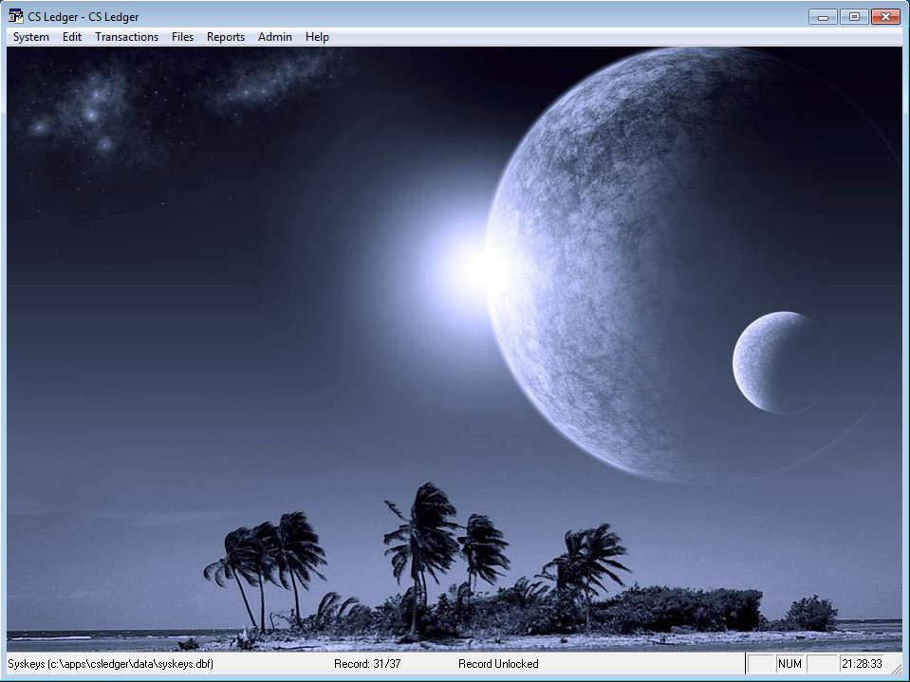
Task: Open the Files menu
Action: (x=182, y=37)
